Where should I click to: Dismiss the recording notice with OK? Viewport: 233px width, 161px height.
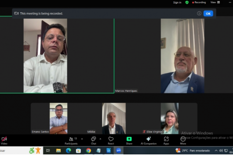208,14
